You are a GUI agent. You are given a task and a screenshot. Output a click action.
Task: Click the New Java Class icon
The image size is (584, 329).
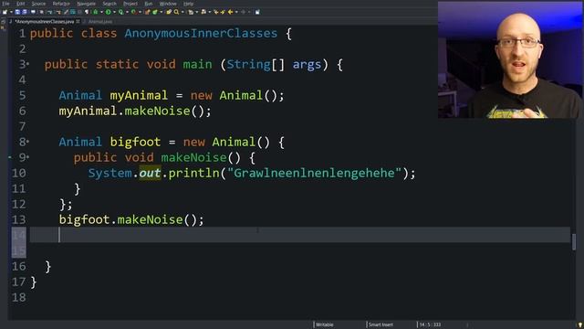(155, 12)
